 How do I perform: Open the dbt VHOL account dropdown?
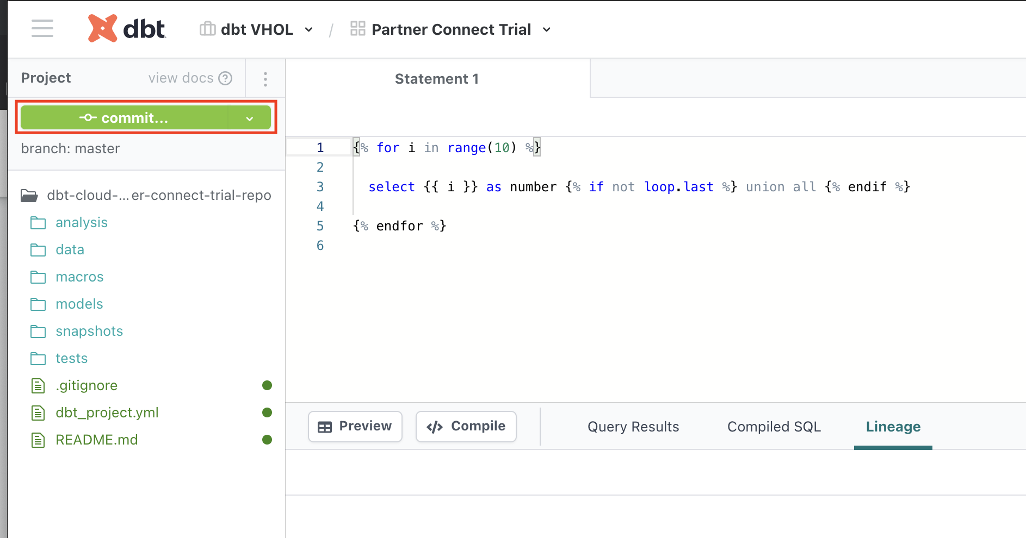308,30
